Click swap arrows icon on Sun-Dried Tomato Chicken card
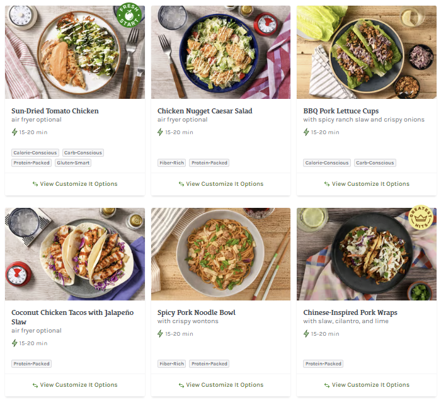 (35, 184)
